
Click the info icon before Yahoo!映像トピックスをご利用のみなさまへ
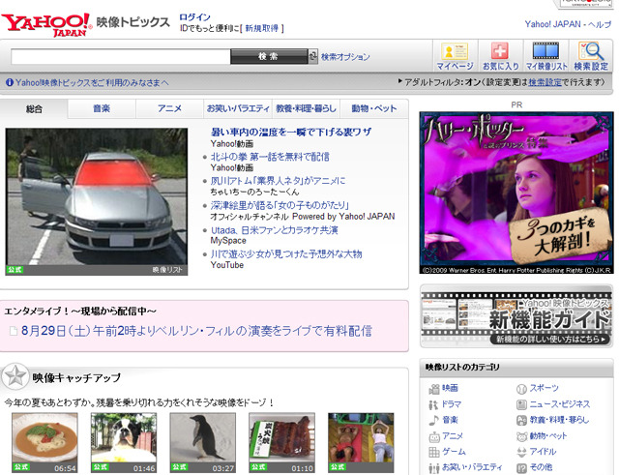coord(10,82)
